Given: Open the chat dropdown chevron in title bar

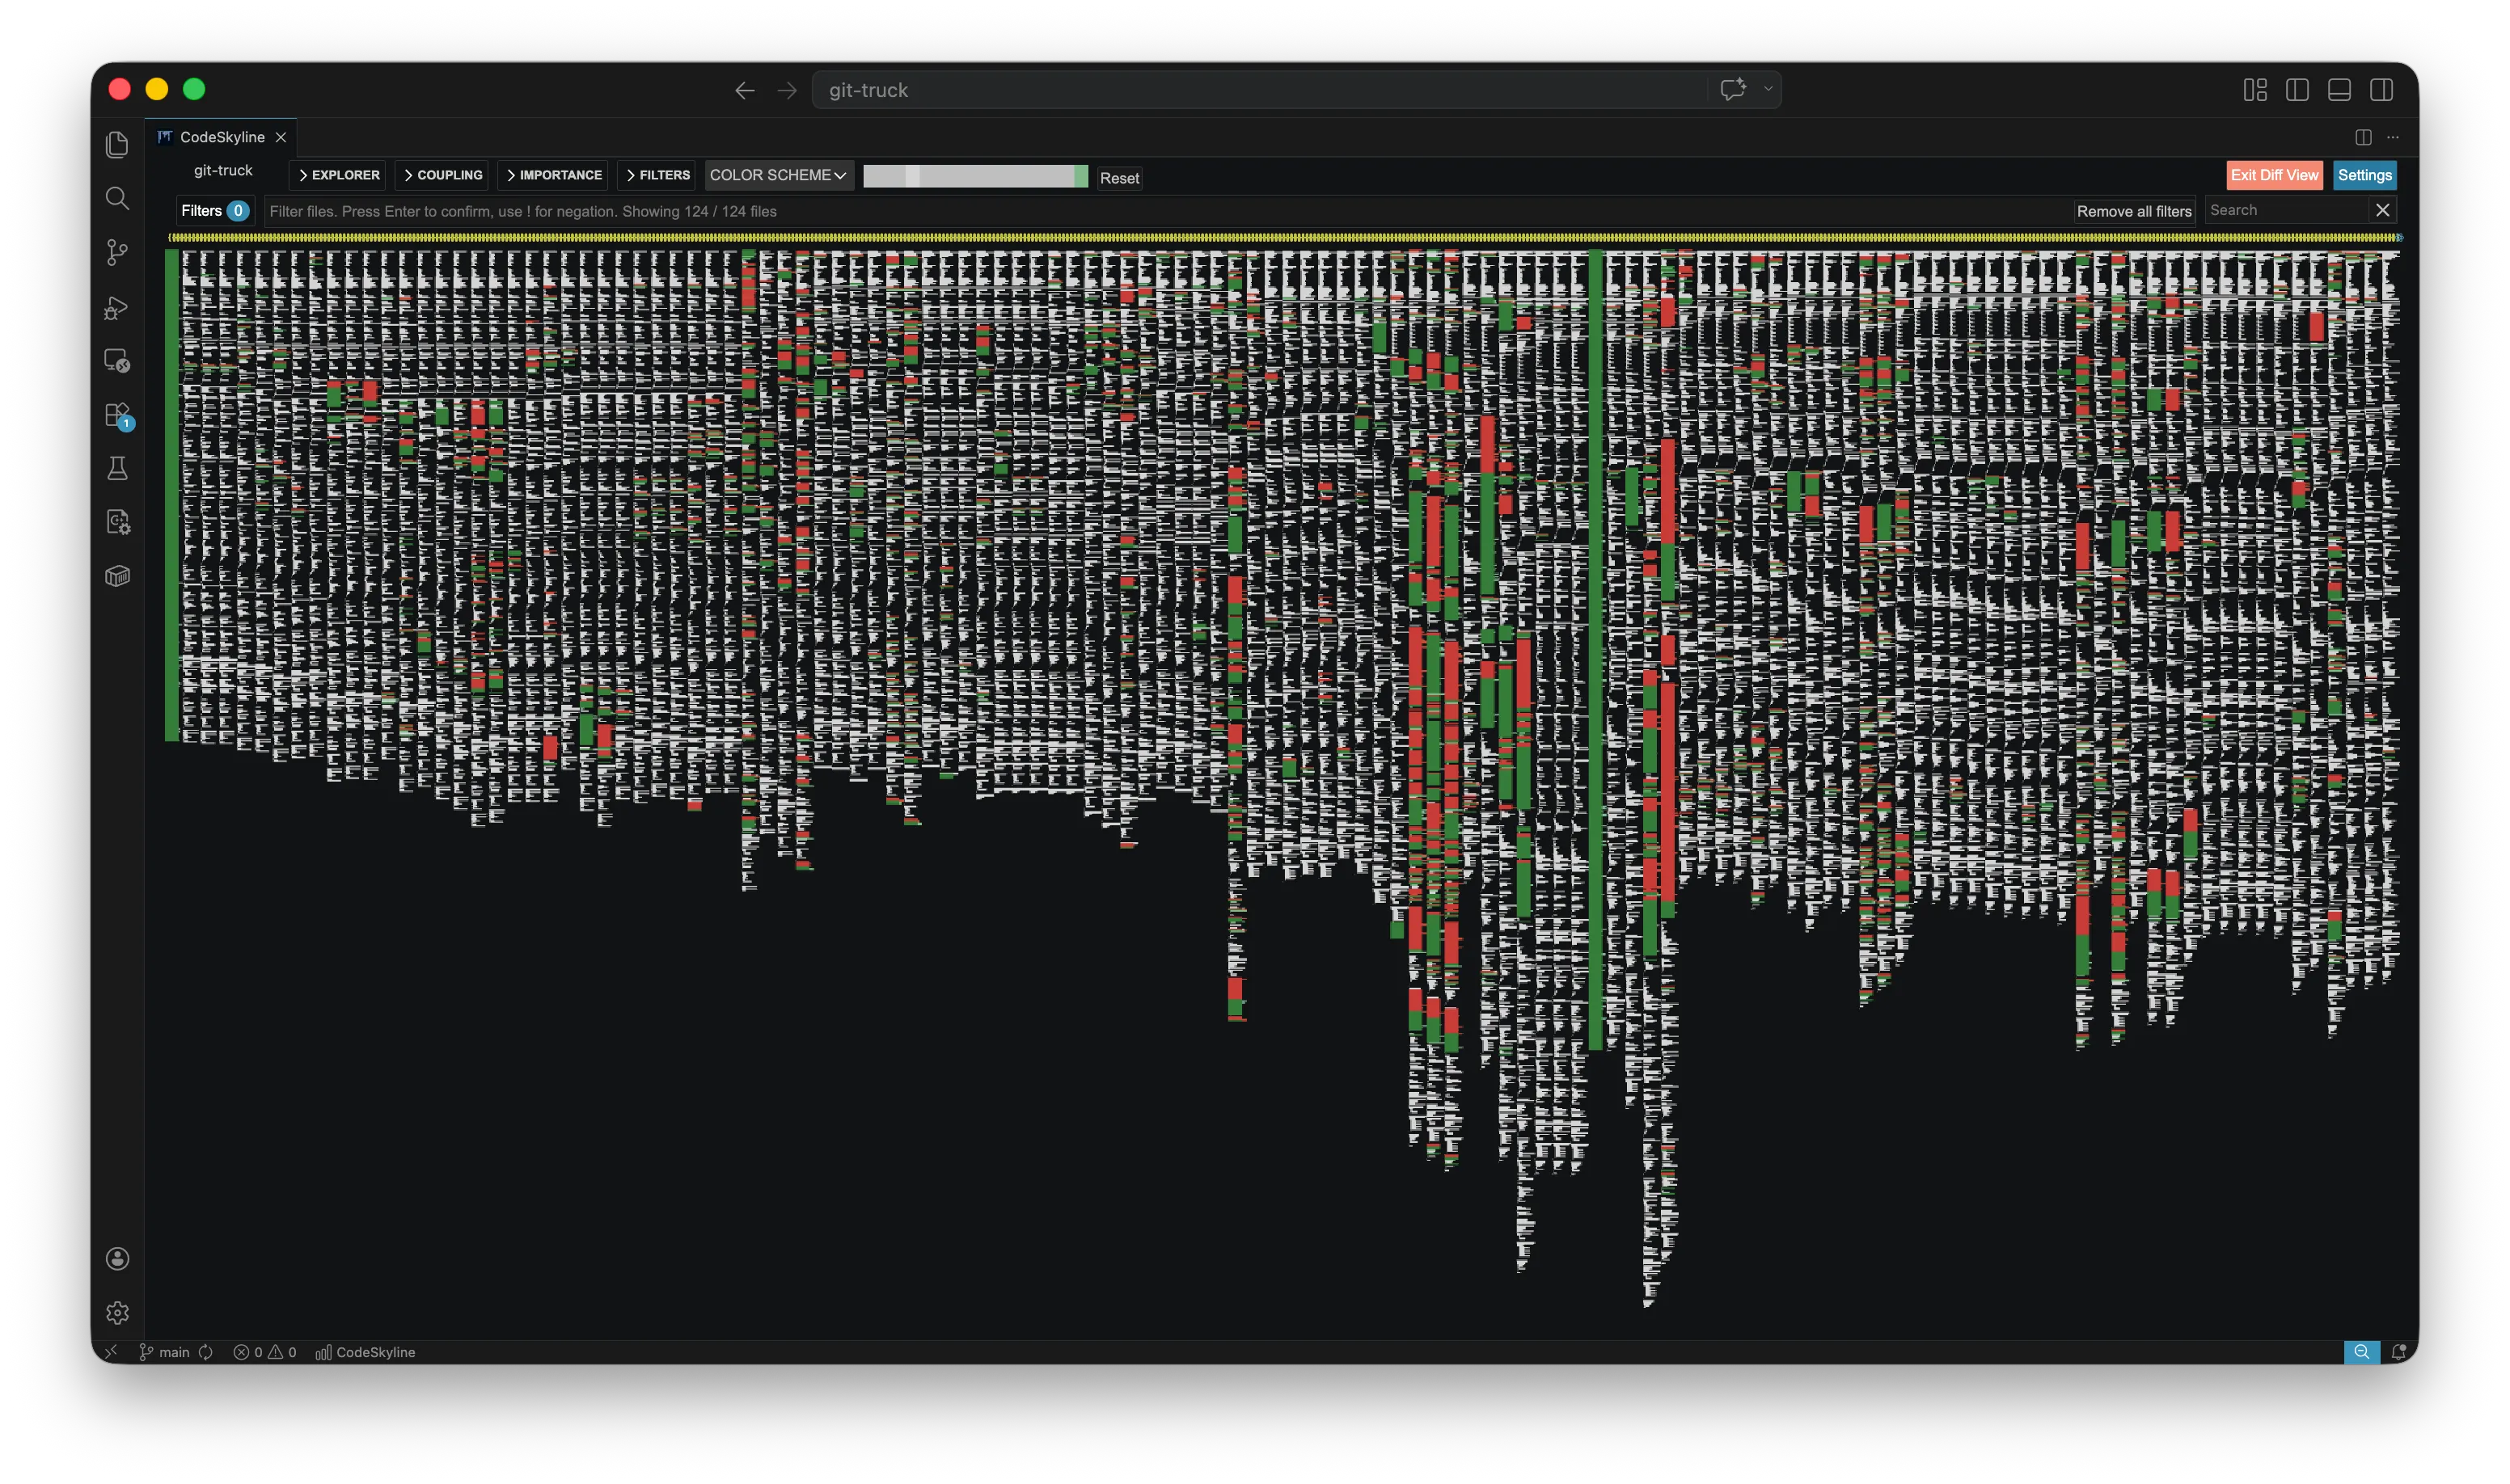Looking at the screenshot, I should [1768, 89].
